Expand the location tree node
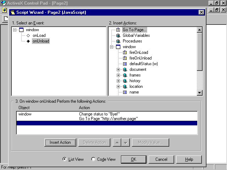This screenshot has width=227, height=170. (118, 86)
